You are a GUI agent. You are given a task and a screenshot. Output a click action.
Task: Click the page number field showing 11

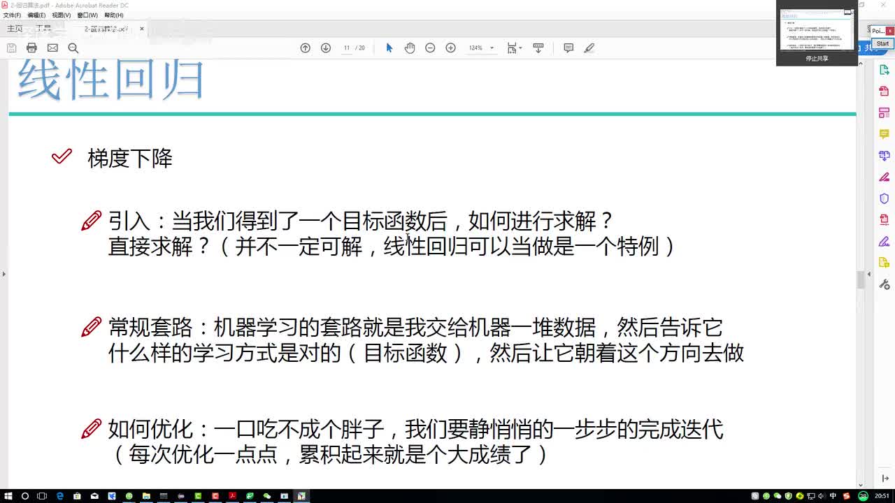click(x=347, y=48)
